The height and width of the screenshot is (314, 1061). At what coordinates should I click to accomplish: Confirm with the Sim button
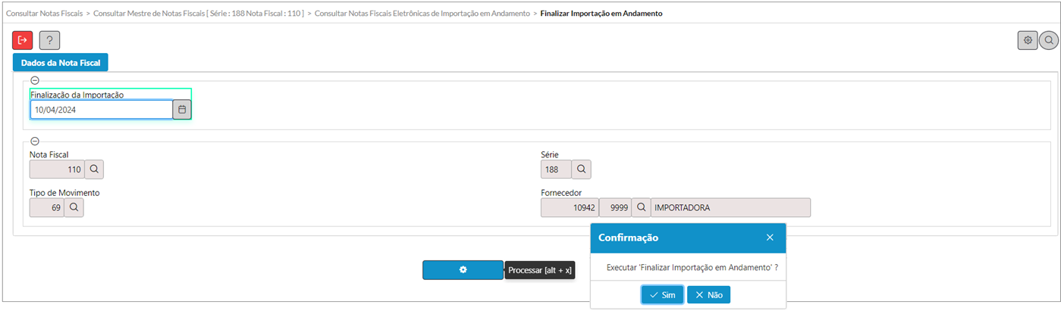tap(662, 295)
